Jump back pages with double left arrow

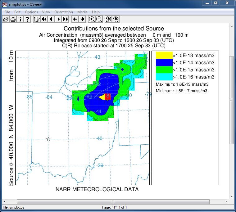[44, 19]
